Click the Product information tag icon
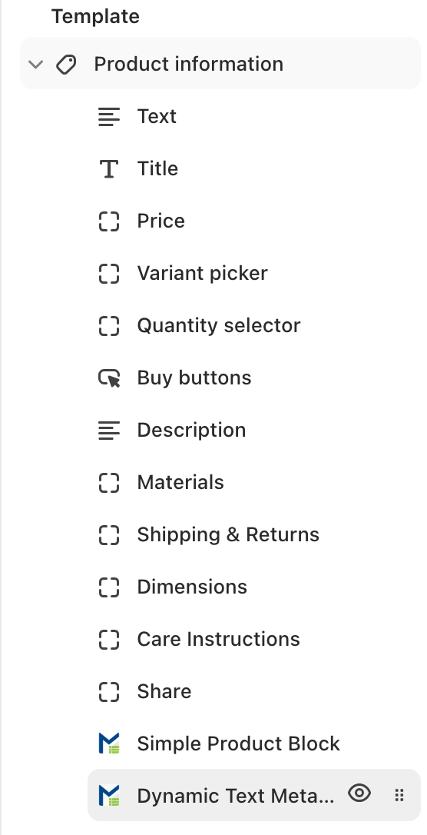 click(x=67, y=65)
